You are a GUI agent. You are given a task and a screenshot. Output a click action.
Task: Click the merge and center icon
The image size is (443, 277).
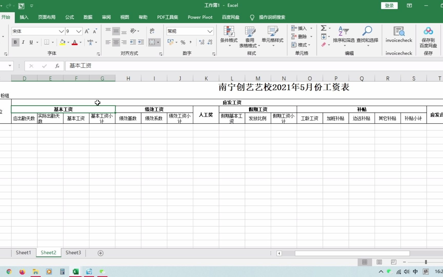152,42
